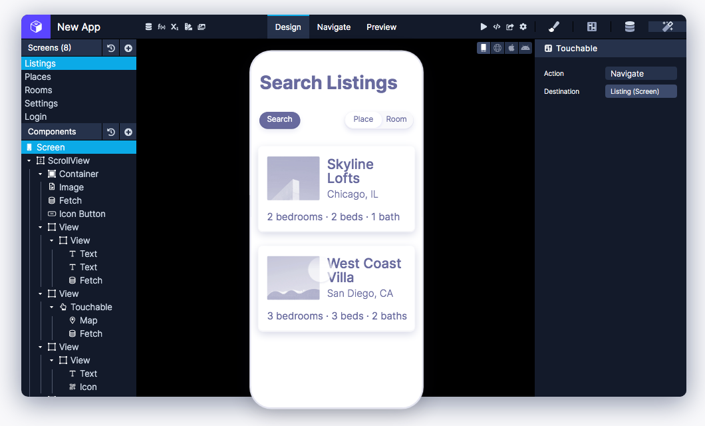
Task: Show Screens history with the clock icon
Action: tap(111, 48)
